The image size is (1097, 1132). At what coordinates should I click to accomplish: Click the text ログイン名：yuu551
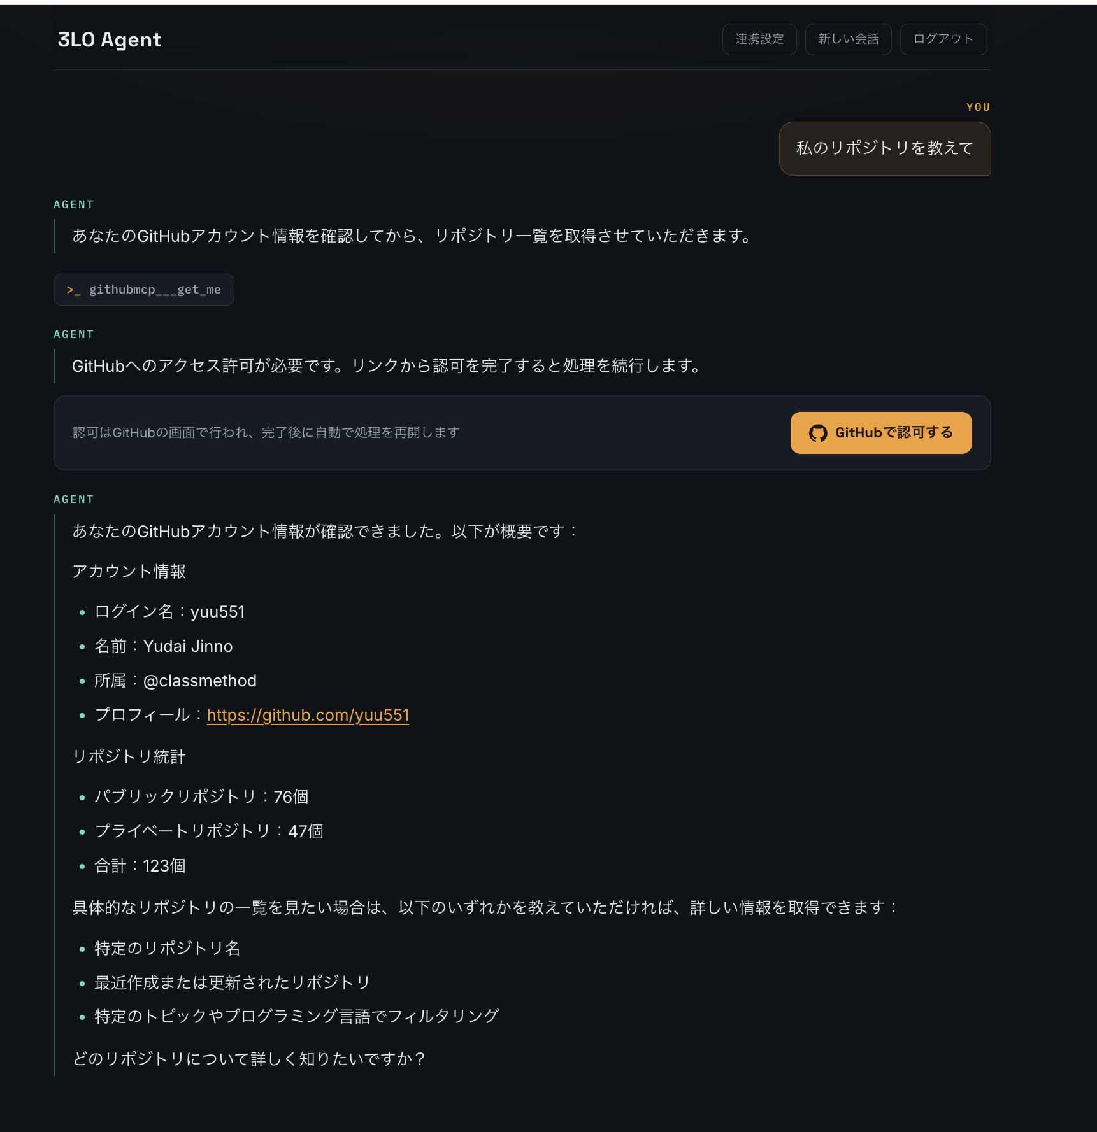[169, 612]
